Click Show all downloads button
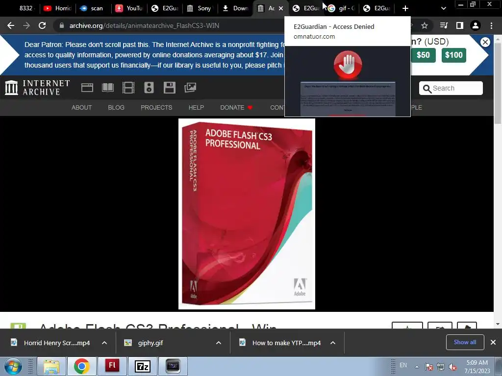This screenshot has width=502, height=376. (x=465, y=342)
